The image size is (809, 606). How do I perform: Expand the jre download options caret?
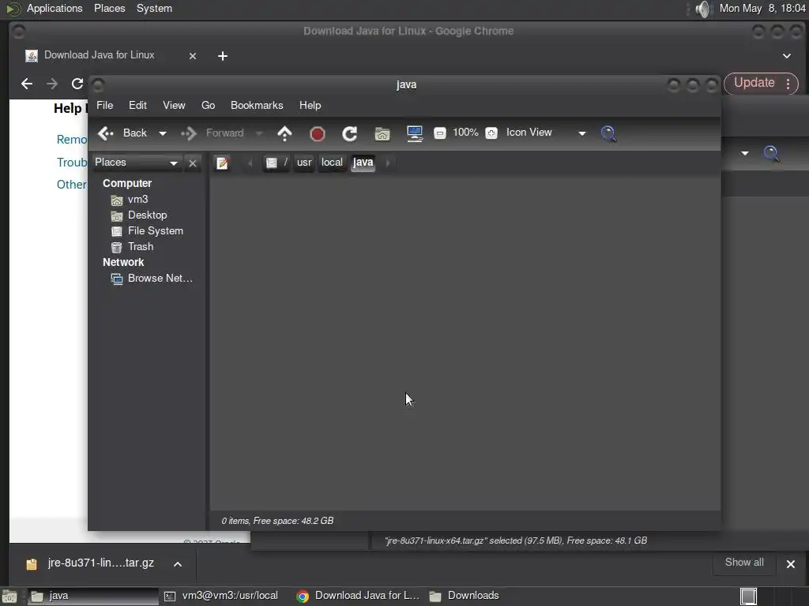(x=178, y=564)
